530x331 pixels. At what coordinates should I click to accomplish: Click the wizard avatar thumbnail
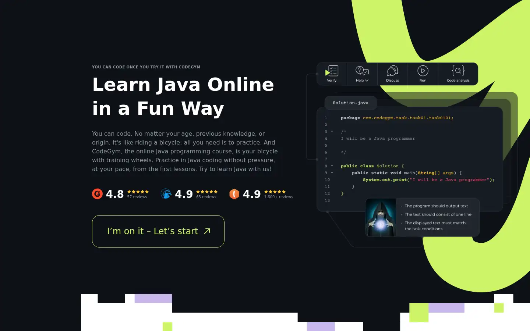tap(381, 217)
